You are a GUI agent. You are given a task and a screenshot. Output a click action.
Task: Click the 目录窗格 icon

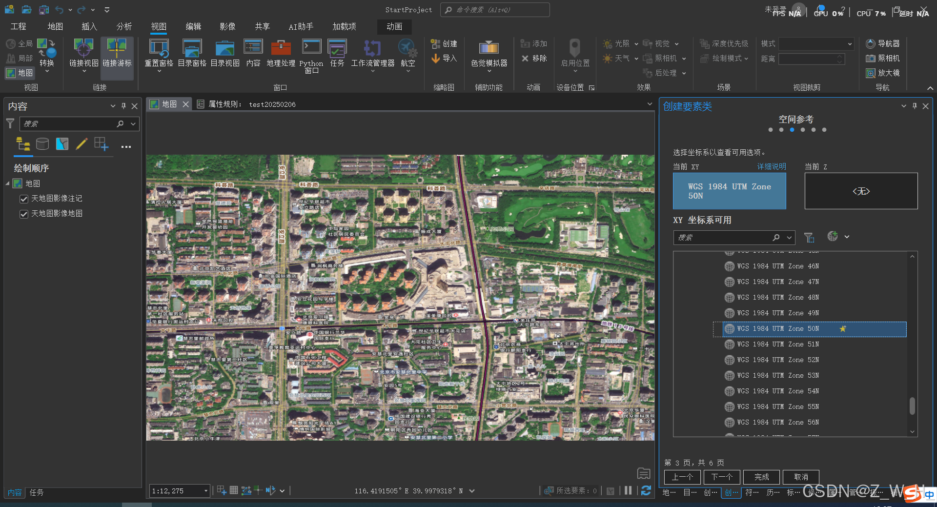click(x=192, y=49)
